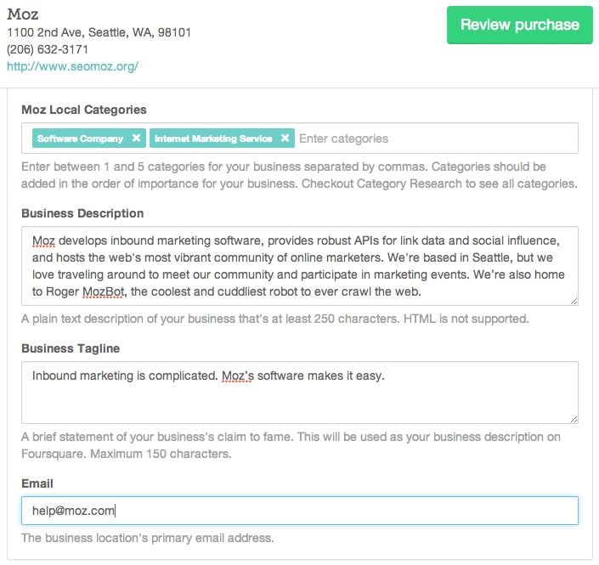Focus the Email address field
This screenshot has height=565, width=599.
click(299, 511)
